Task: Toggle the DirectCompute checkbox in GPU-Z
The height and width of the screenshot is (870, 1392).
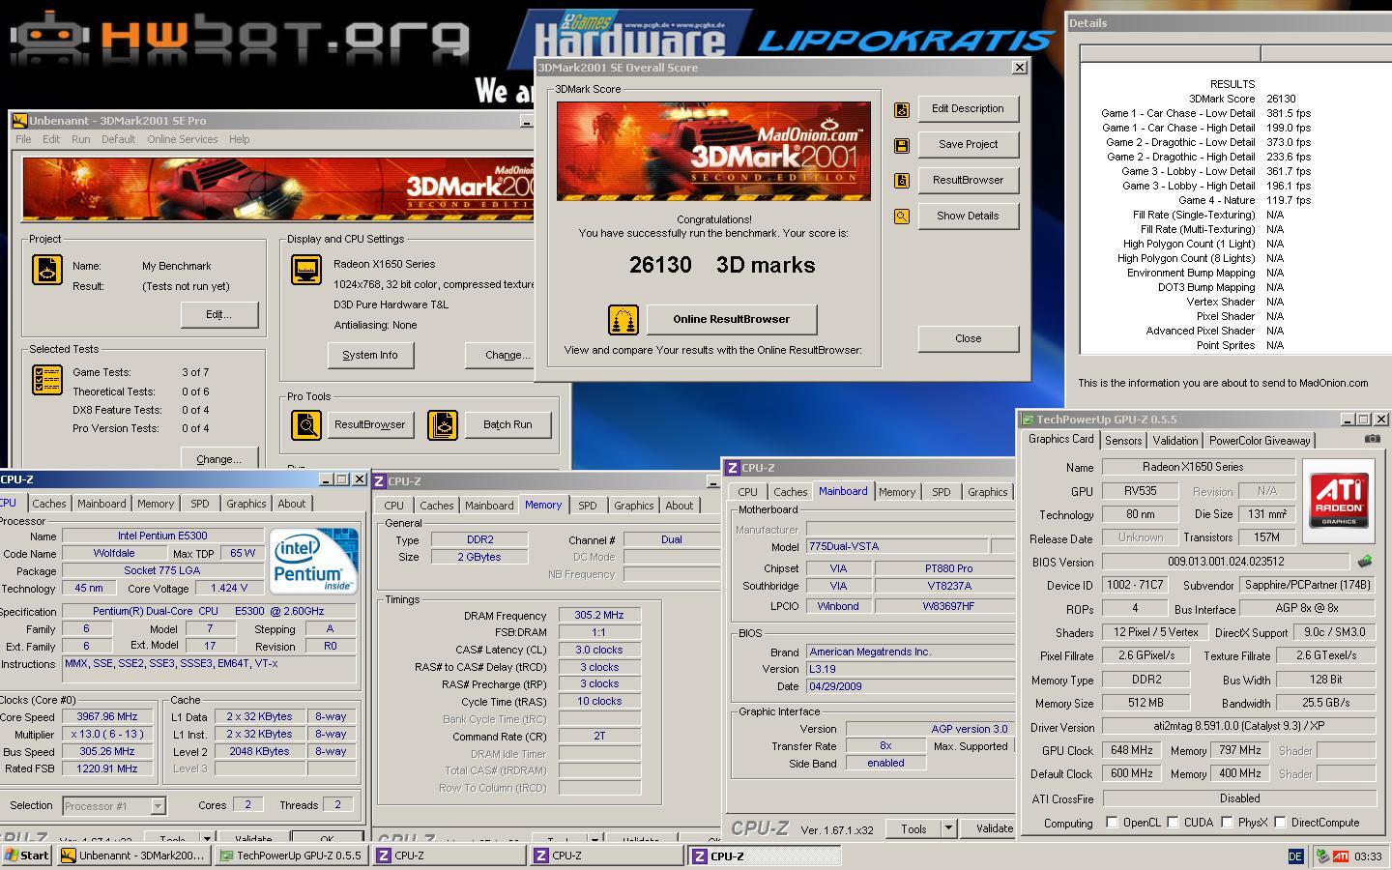Action: click(x=1280, y=823)
